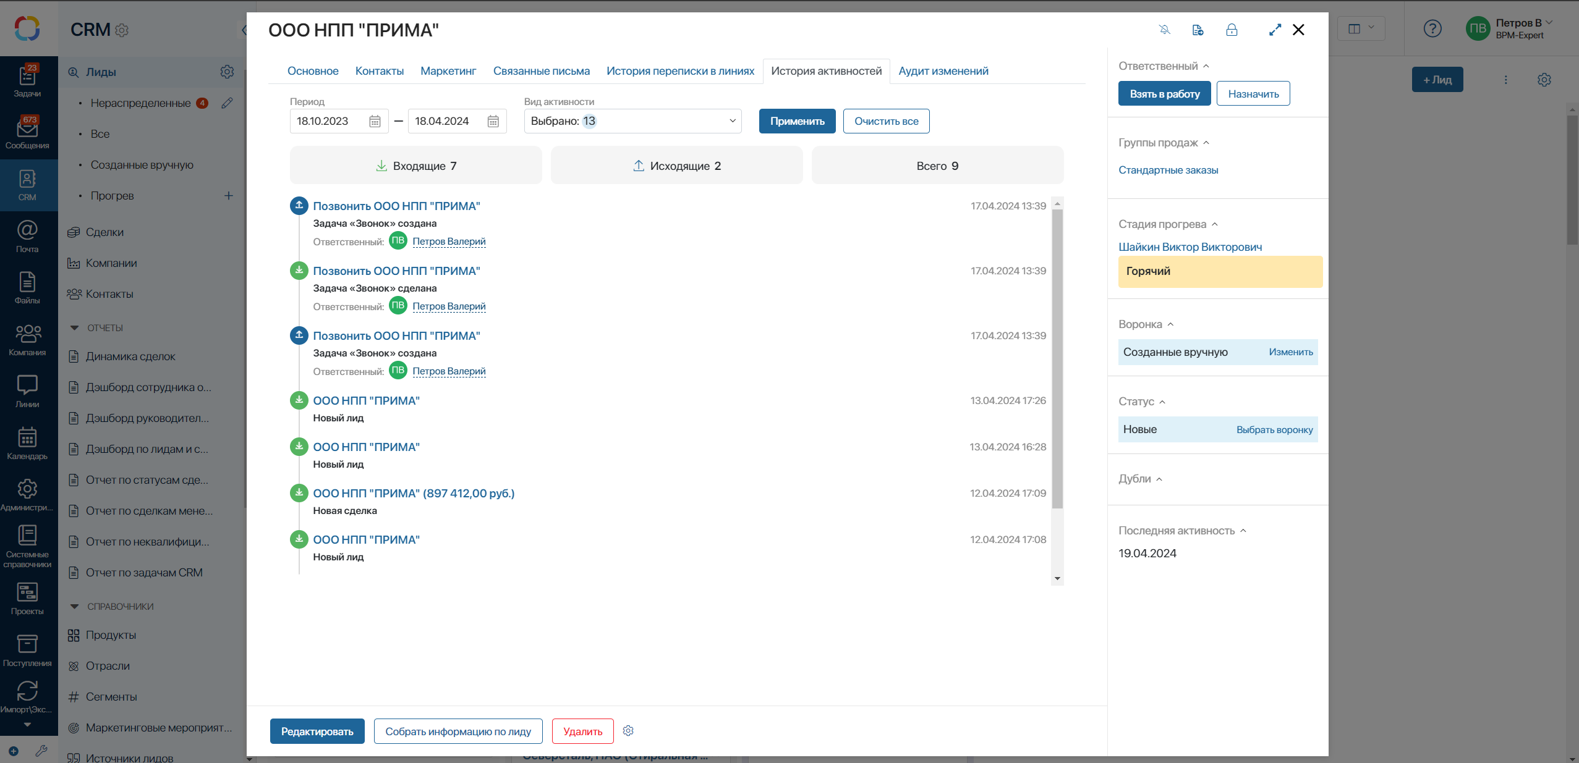Collapse the Воронка section
The image size is (1579, 763).
(x=1170, y=324)
